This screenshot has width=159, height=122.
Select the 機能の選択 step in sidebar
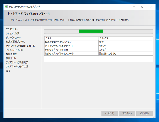pos(11,54)
